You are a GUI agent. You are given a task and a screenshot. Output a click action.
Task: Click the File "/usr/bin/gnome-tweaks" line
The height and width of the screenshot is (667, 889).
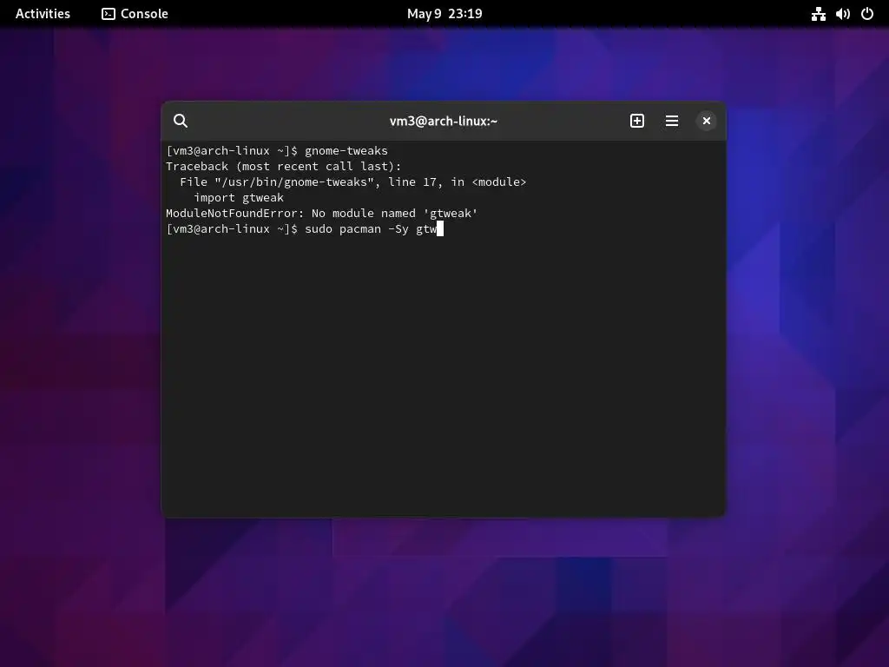coord(353,182)
